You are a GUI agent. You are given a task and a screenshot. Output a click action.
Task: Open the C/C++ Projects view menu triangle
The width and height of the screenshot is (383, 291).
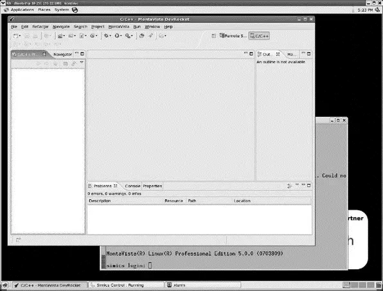[x=82, y=63]
